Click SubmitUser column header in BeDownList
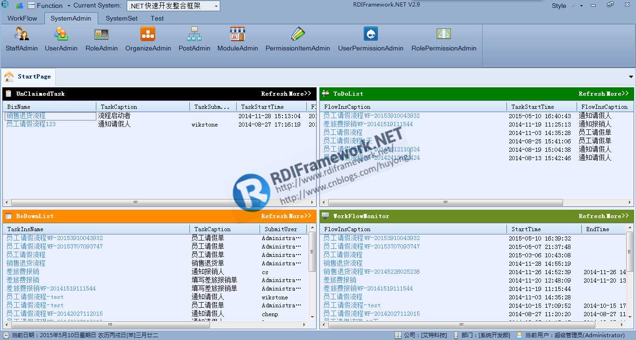This screenshot has width=636, height=340. (283, 229)
